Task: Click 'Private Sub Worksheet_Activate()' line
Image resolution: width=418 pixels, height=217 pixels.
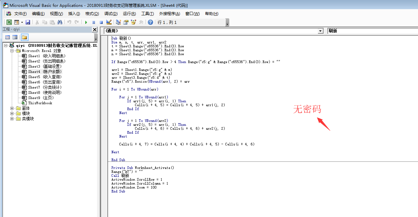Action: 143,168
